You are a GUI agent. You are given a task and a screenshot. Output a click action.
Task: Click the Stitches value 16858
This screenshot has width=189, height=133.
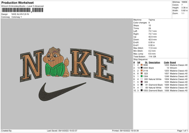click(184, 2)
